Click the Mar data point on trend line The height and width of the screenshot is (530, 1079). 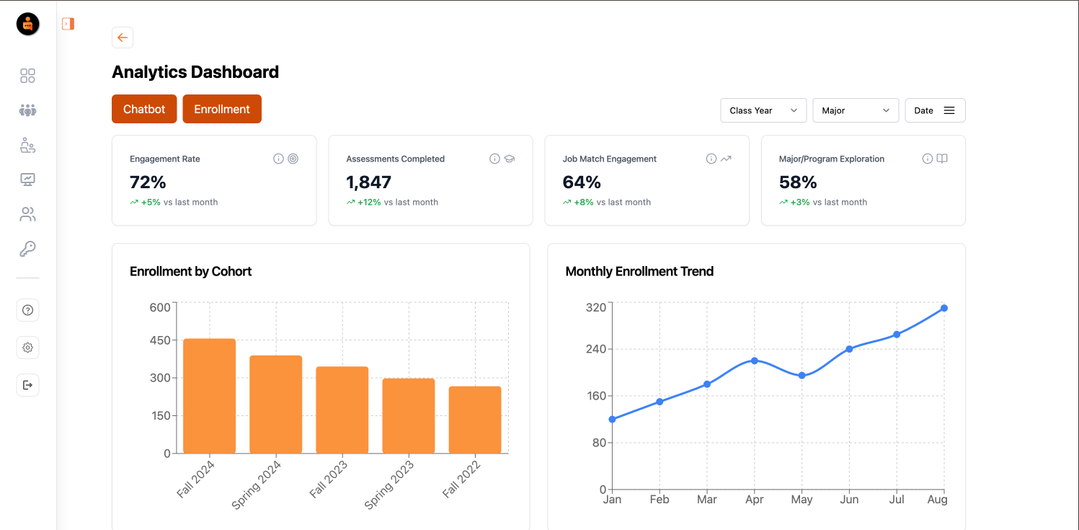tap(707, 384)
